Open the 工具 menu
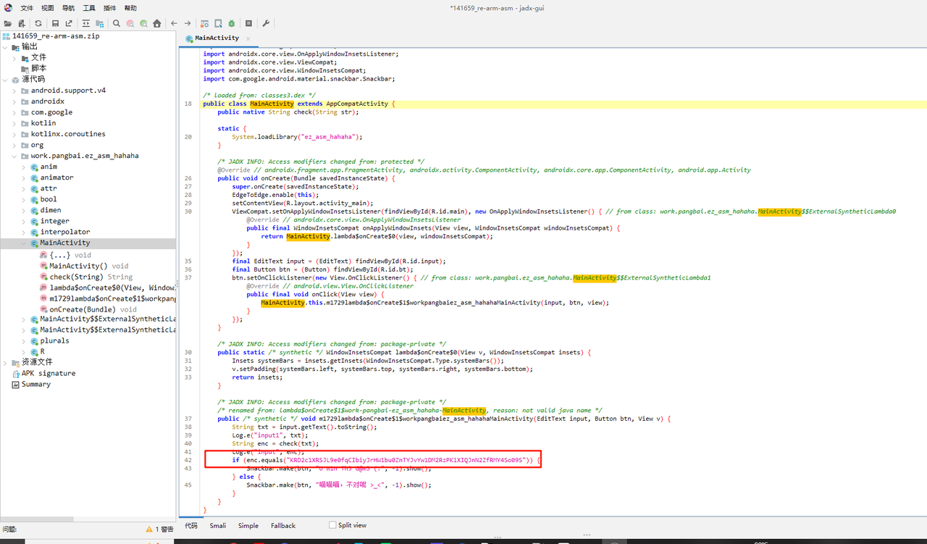927x544 pixels. (89, 8)
